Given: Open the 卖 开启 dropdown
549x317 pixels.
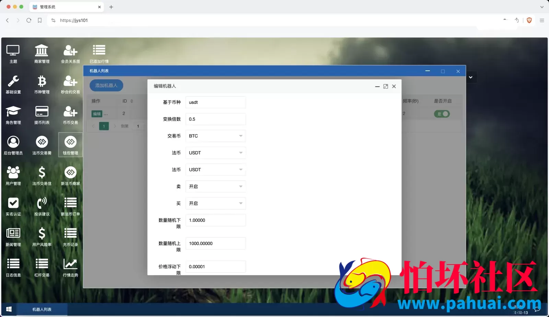Looking at the screenshot, I should click(215, 186).
